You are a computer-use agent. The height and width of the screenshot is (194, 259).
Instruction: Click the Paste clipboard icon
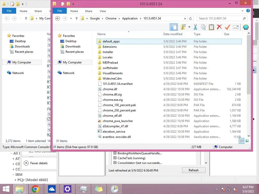coord(211,27)
